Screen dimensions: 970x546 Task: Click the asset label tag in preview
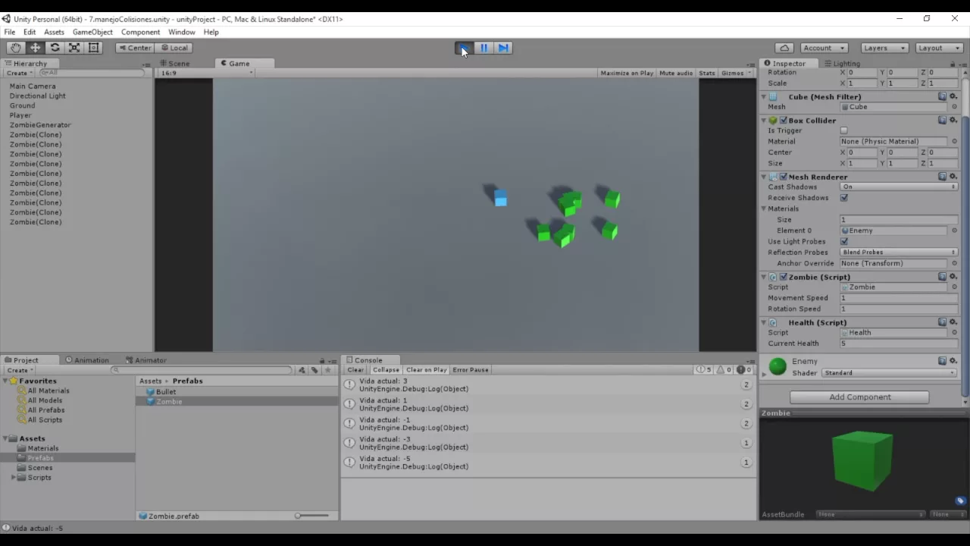click(960, 501)
